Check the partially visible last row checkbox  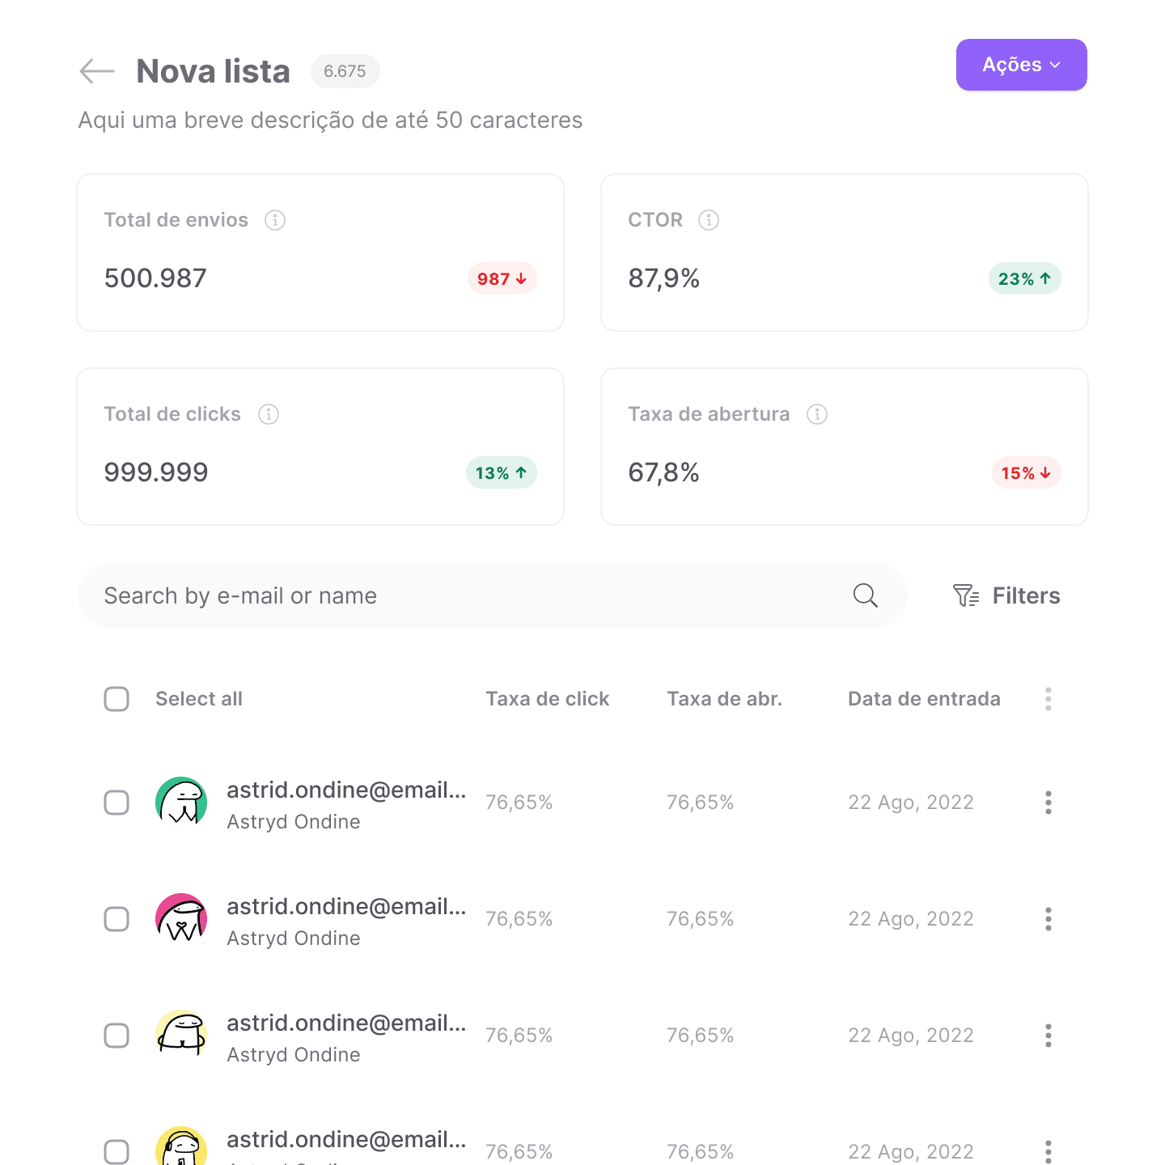(116, 1152)
